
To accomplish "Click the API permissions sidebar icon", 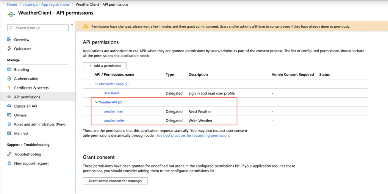I will point(9,97).
